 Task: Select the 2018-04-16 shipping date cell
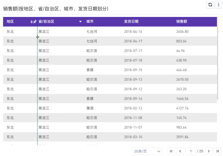point(133,31)
